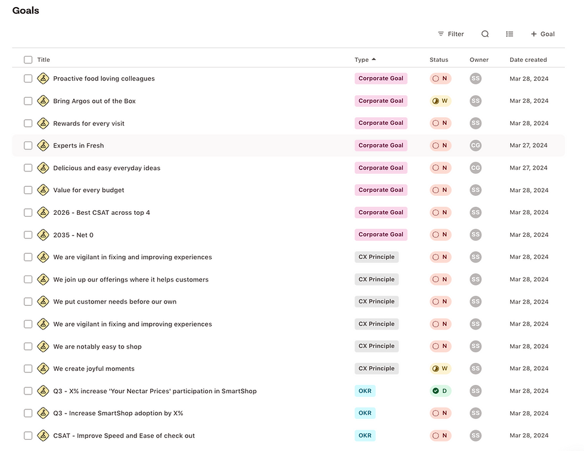This screenshot has width=584, height=451.
Task: Select the Rewards for every visit checkbox
Action: (x=28, y=123)
